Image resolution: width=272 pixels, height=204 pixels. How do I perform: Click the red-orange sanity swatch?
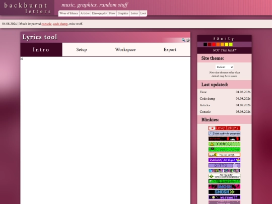pos(218,45)
